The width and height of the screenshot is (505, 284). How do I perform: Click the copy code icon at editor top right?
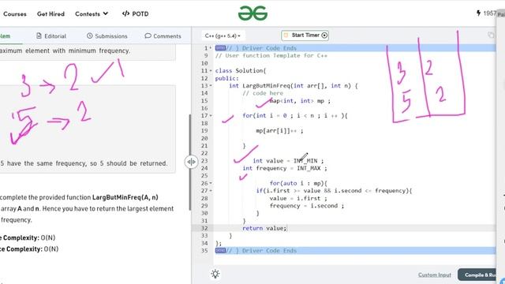tap(491, 35)
